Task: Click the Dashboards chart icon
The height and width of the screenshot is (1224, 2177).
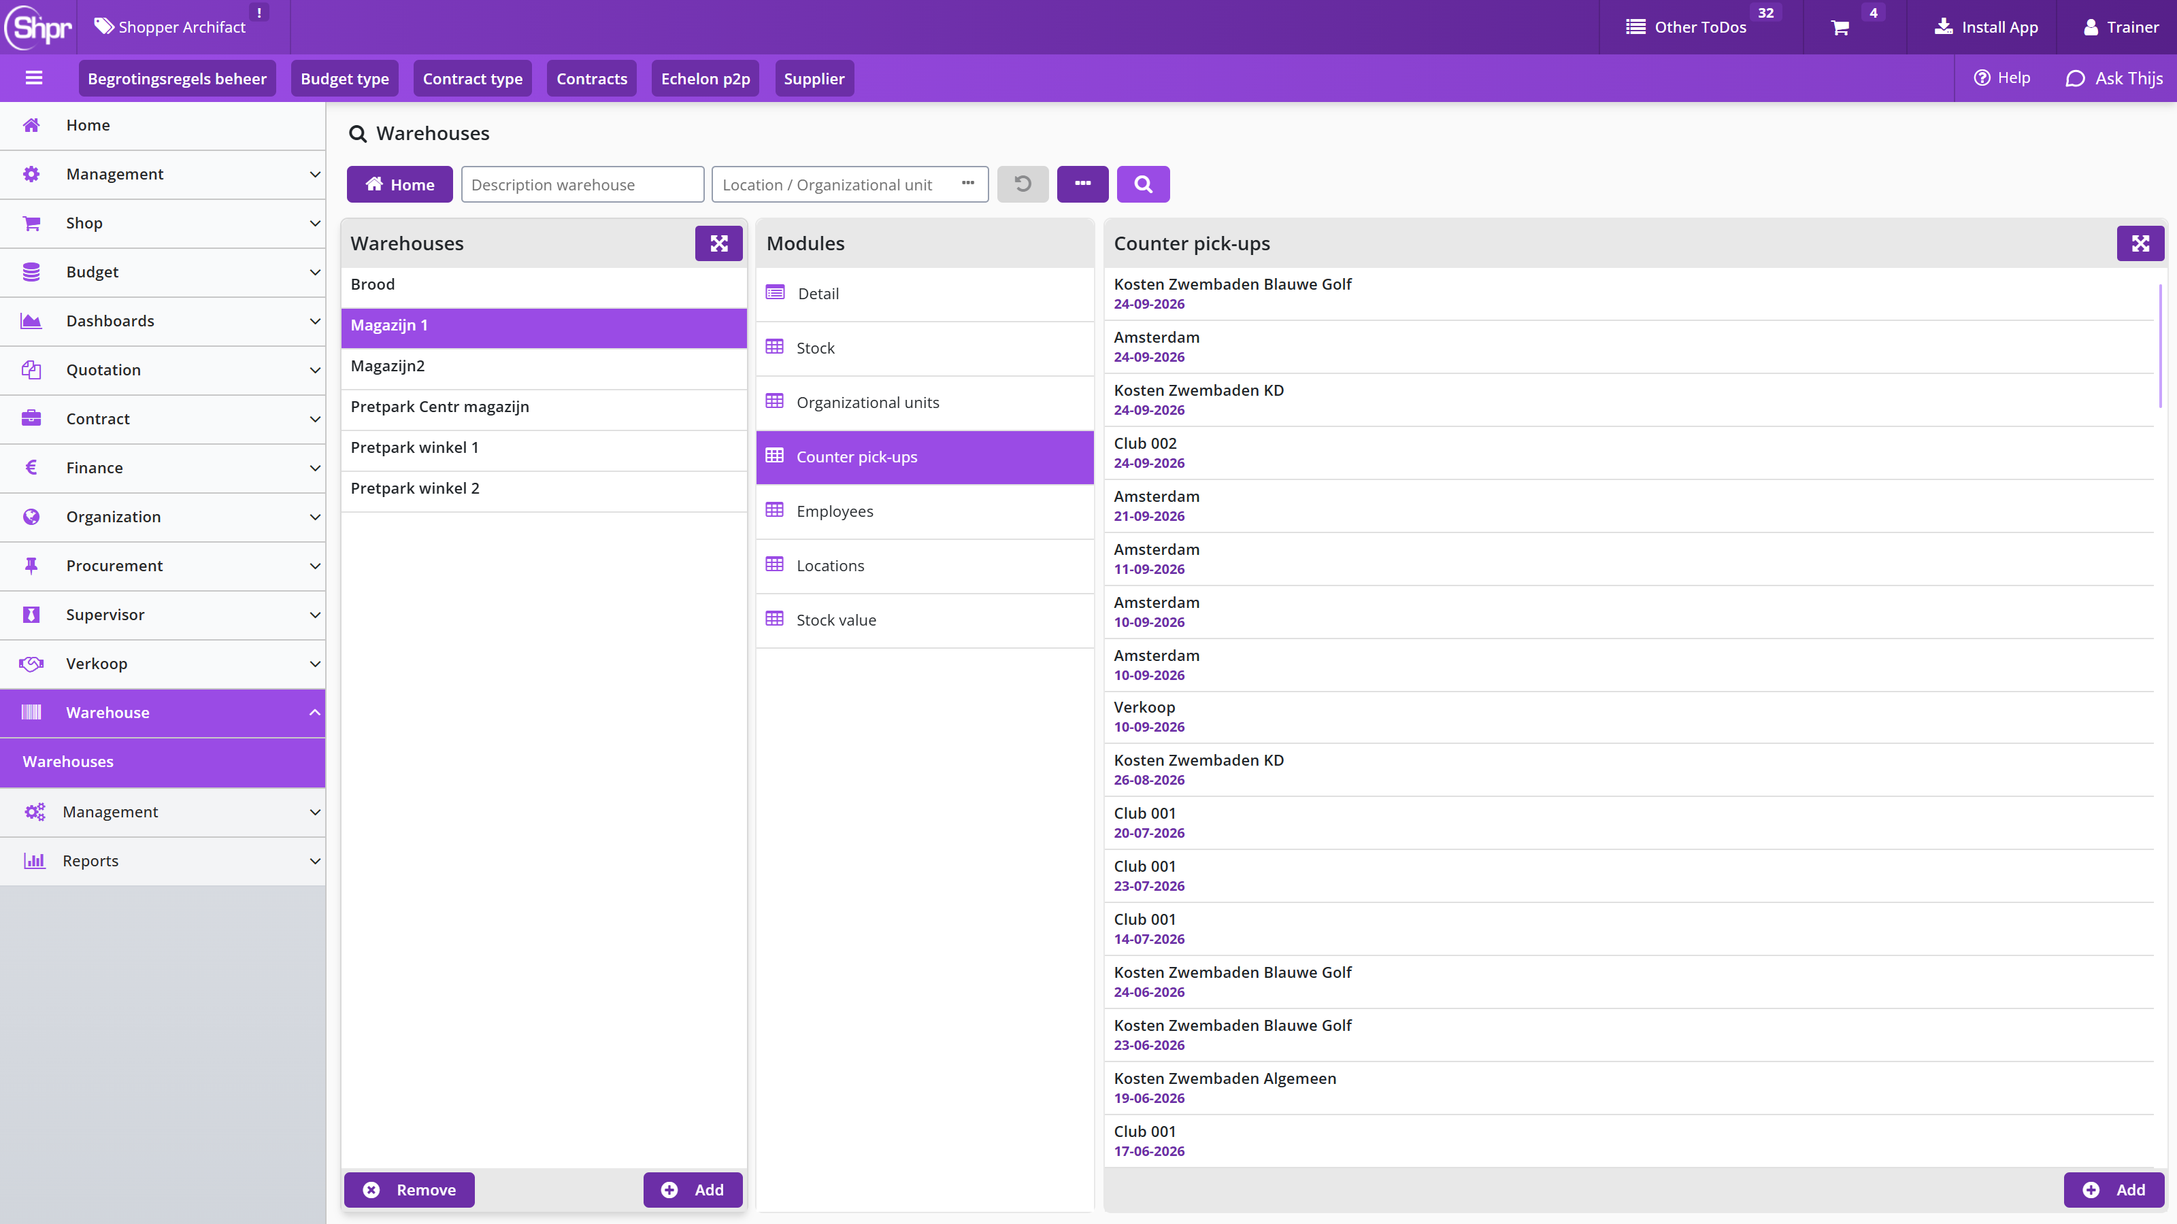Action: pos(31,320)
